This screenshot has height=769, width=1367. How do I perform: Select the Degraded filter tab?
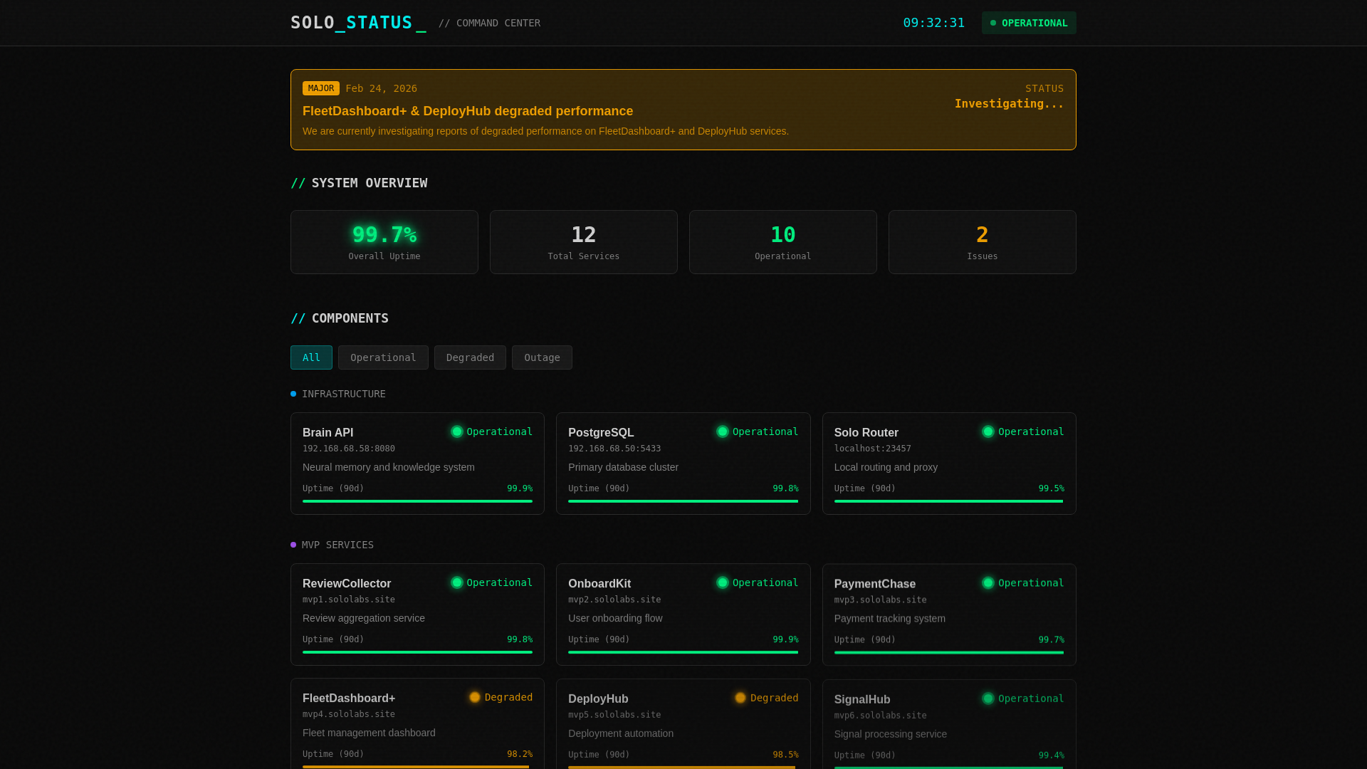[470, 357]
